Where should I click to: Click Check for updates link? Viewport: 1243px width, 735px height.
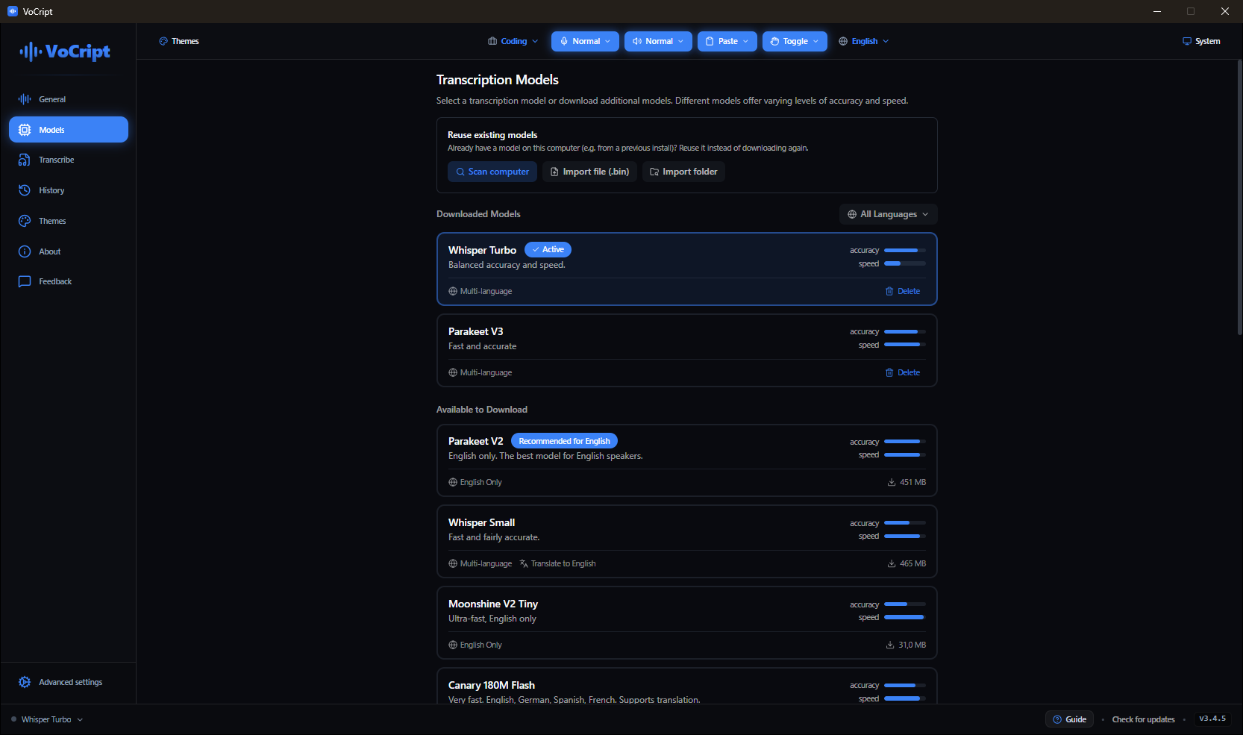pos(1143,719)
